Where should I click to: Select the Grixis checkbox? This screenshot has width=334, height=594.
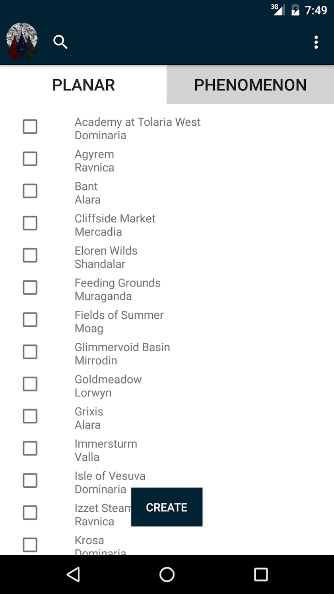pos(30,417)
